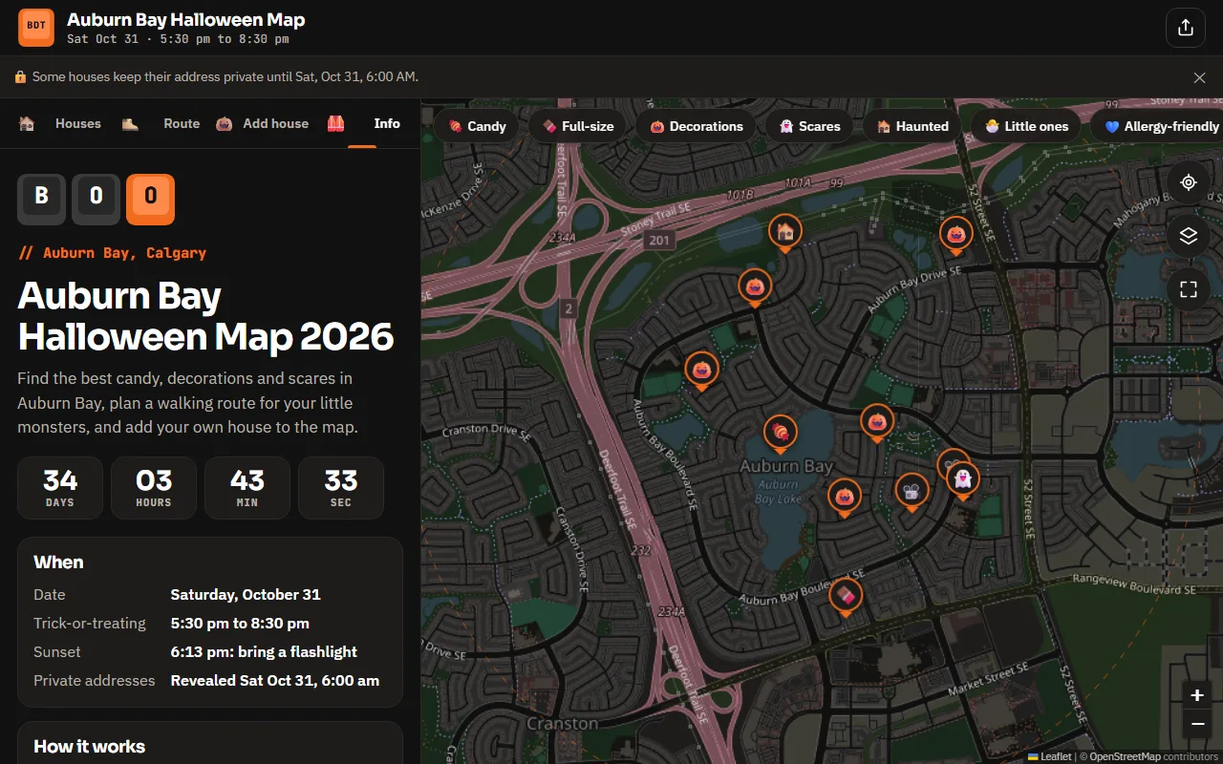Open the map layers control
Viewport: 1223px width, 764px height.
[x=1189, y=236]
